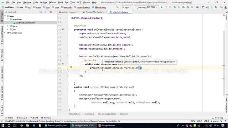The image size is (228, 128).
Task: Open the app run configuration dropdown
Action: click(127, 7)
